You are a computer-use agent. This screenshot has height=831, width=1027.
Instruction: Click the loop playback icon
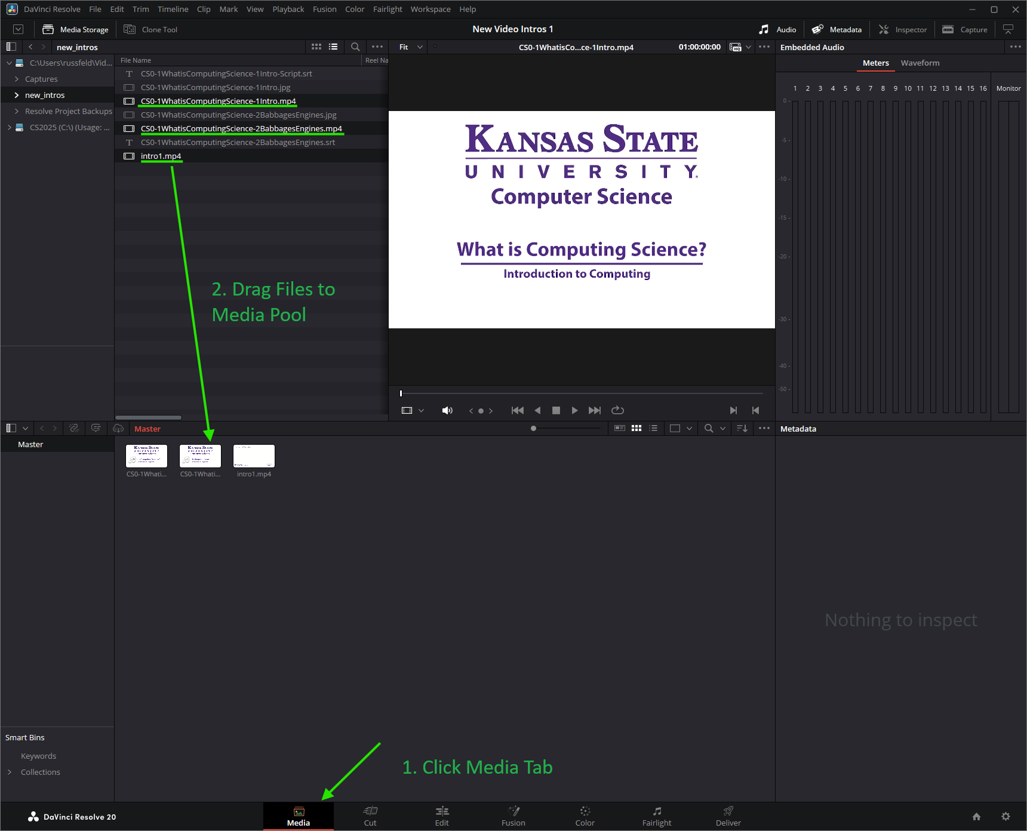pos(617,410)
